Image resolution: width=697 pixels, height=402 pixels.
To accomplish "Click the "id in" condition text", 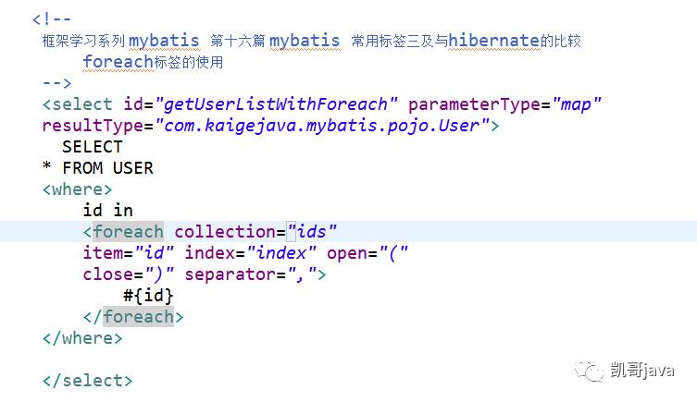I will pyautogui.click(x=107, y=210).
